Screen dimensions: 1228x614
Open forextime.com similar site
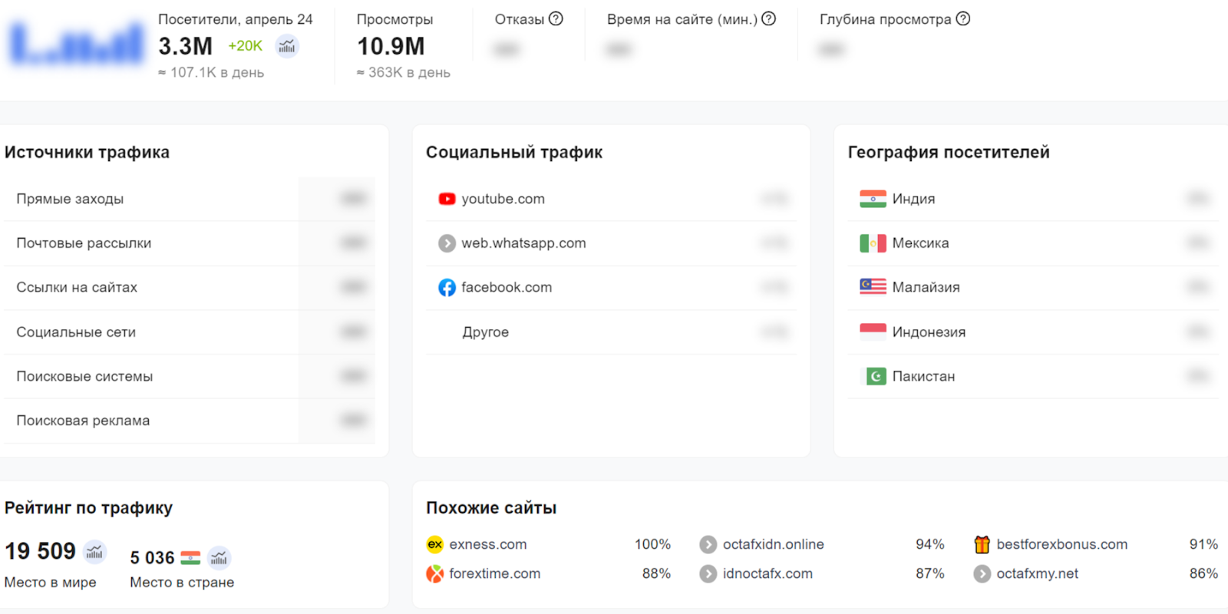pyautogui.click(x=495, y=573)
